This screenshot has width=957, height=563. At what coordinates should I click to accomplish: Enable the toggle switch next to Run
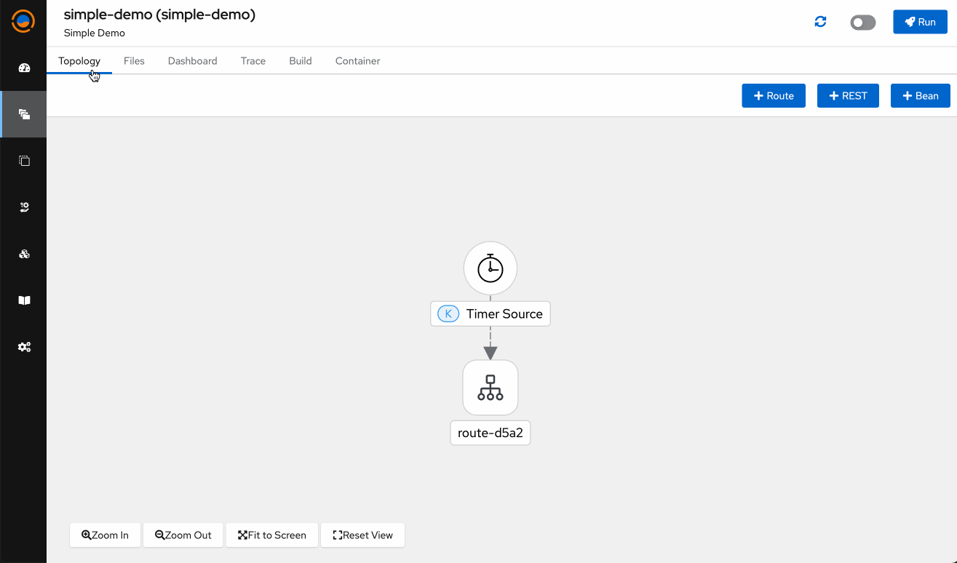coord(862,23)
